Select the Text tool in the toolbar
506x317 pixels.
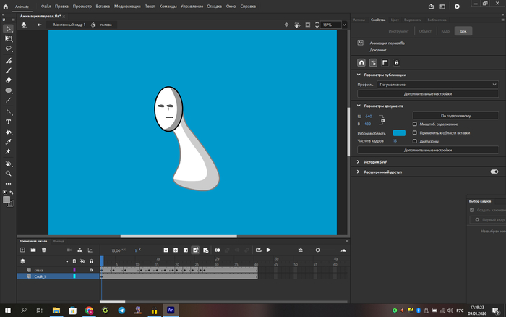(x=9, y=122)
